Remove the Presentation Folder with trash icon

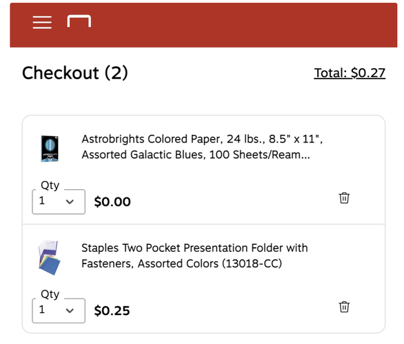click(x=344, y=307)
